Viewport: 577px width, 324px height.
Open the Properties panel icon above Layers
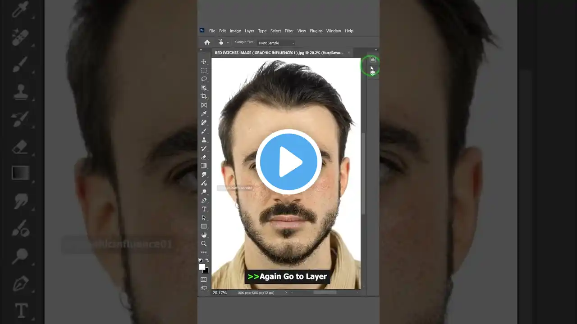click(373, 59)
